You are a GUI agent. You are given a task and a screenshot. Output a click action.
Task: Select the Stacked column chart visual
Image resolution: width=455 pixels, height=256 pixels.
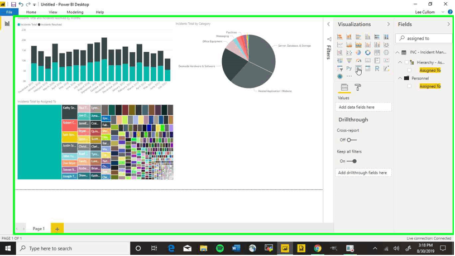[x=349, y=37]
